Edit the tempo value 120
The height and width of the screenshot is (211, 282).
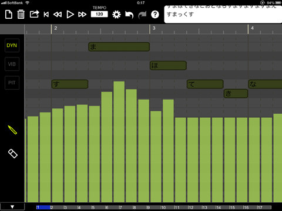99,14
